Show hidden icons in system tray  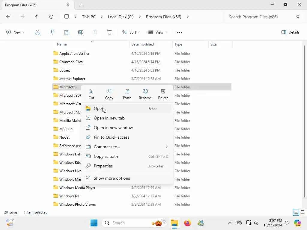pyautogui.click(x=230, y=223)
